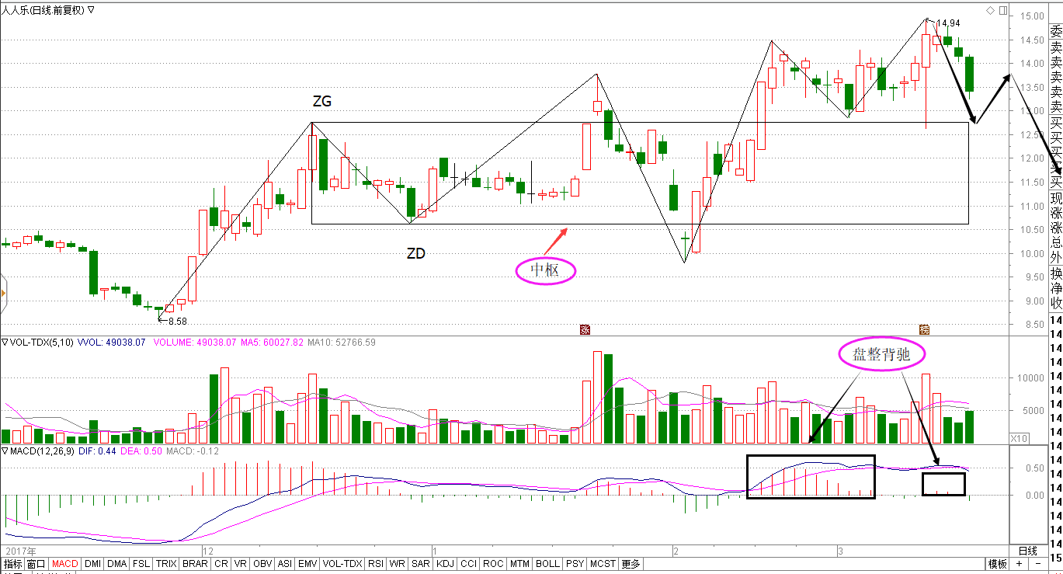Open the 窗口 tab
The width and height of the screenshot is (1063, 574).
(36, 564)
